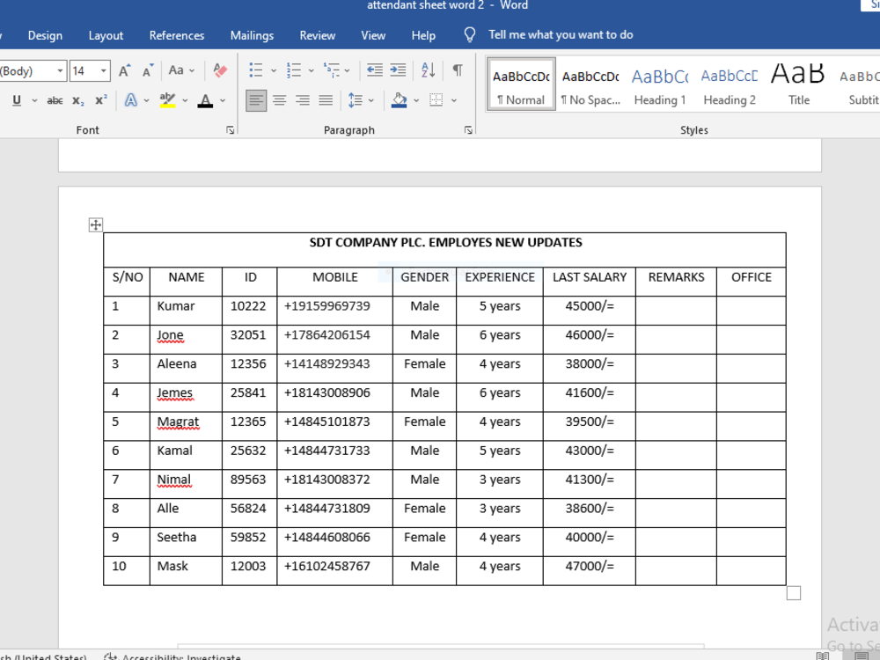
Task: Apply the Title style
Action: [799, 84]
